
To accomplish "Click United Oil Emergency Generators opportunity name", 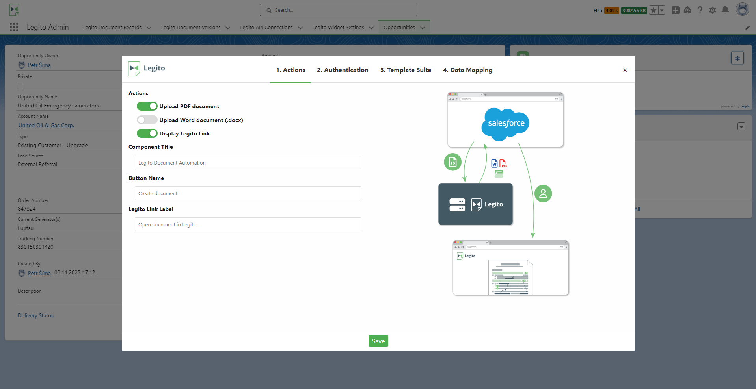I will tap(58, 106).
